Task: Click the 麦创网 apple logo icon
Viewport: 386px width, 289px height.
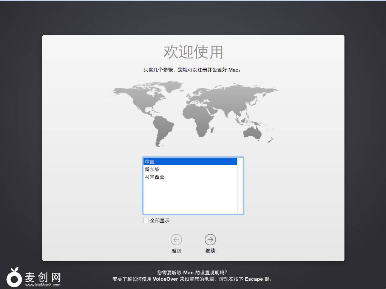Action: (14, 277)
